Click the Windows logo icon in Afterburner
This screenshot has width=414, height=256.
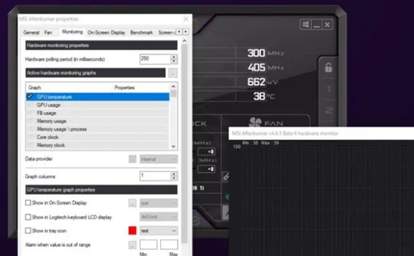[x=306, y=25]
